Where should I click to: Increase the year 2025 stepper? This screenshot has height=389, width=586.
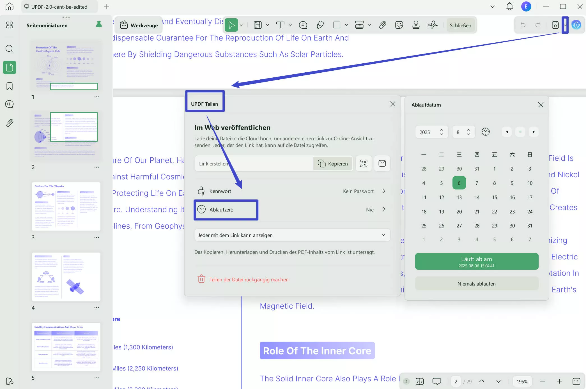442,130
